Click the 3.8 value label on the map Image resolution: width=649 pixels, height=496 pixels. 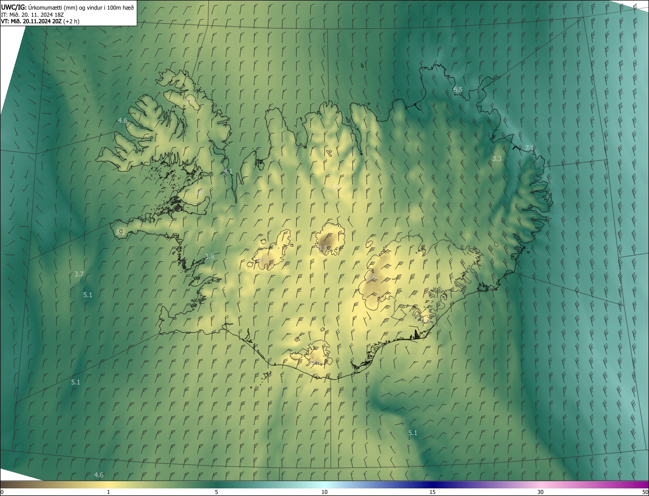(x=209, y=257)
